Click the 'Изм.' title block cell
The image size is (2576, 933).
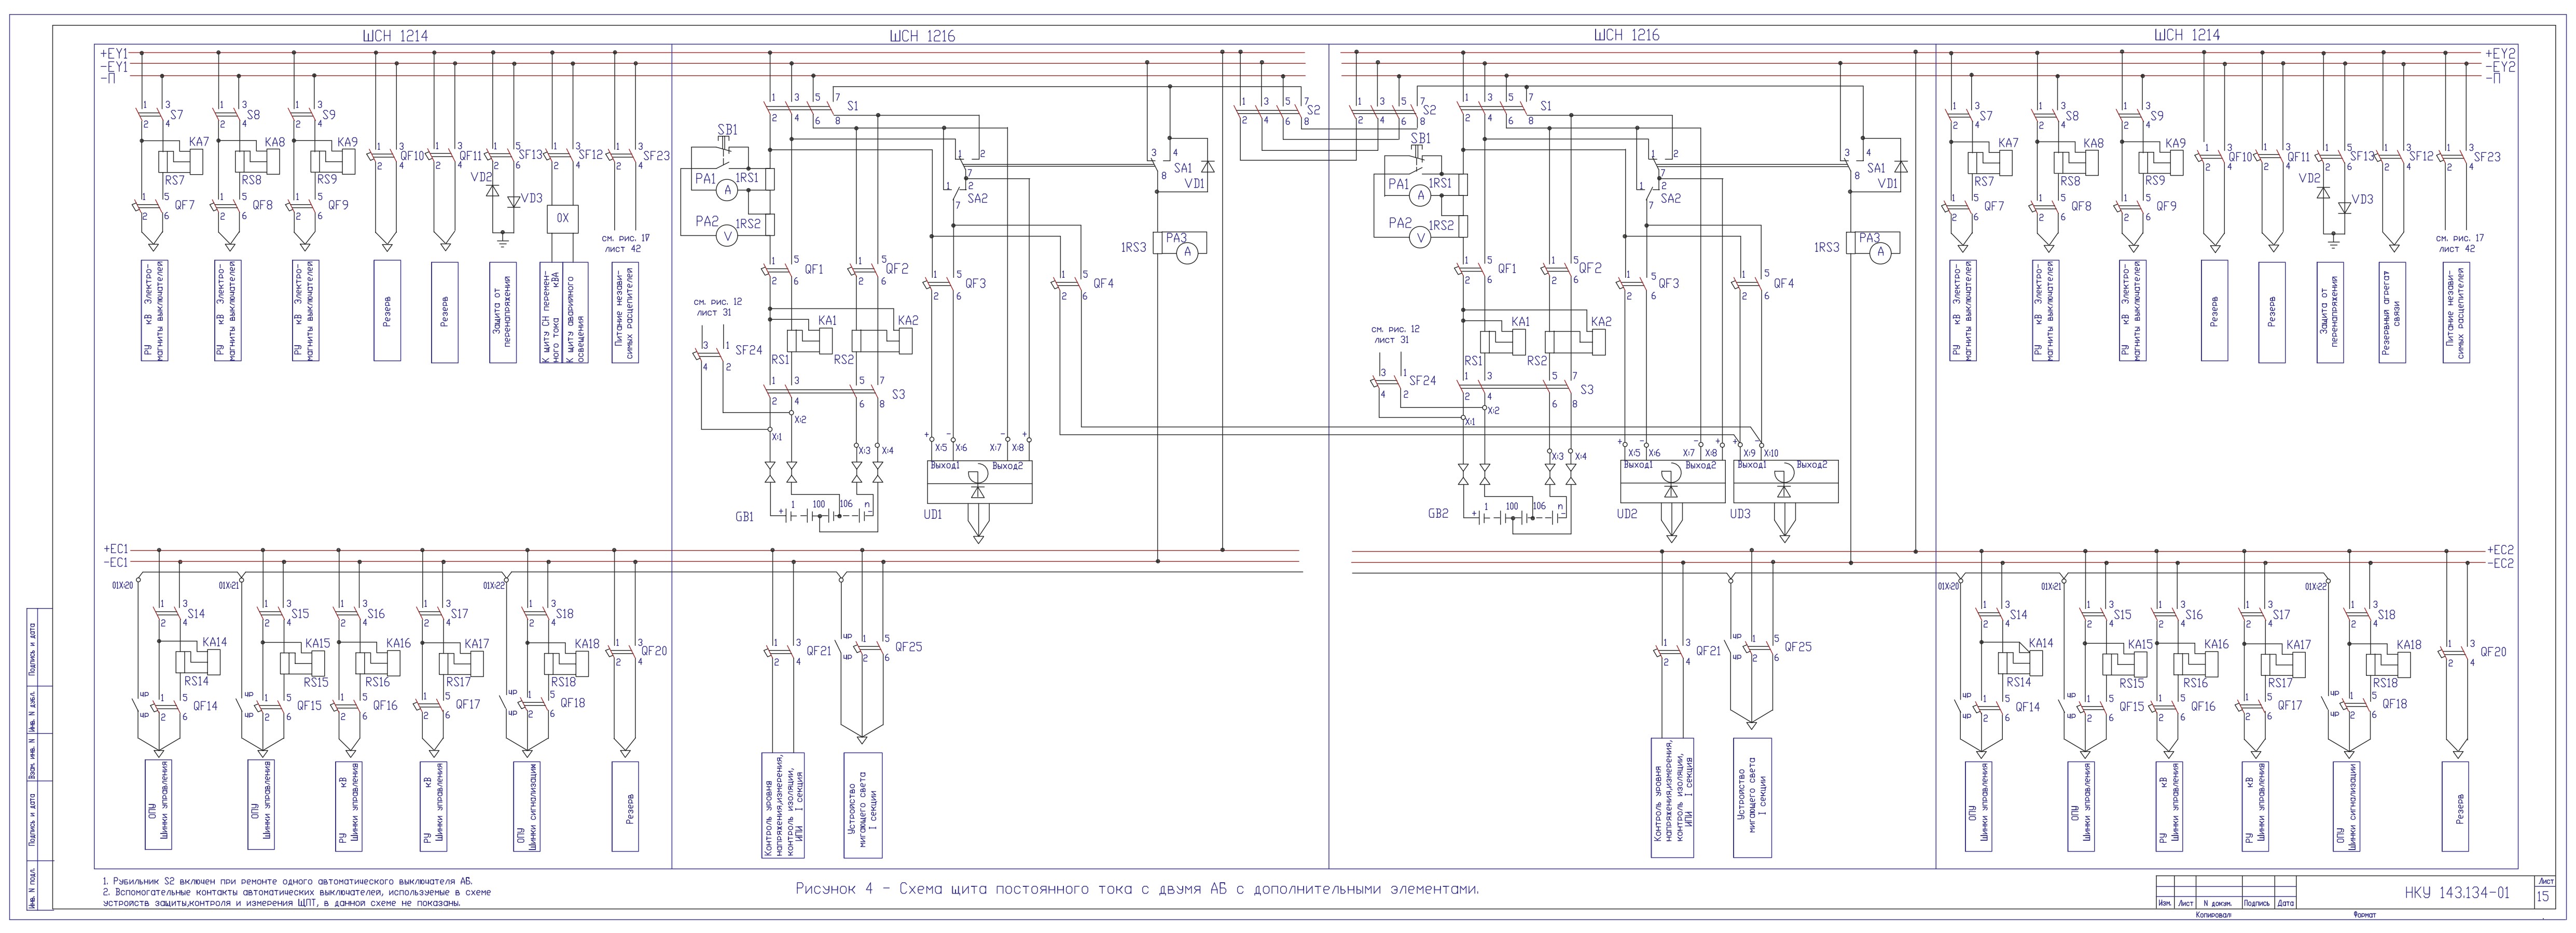point(2164,903)
